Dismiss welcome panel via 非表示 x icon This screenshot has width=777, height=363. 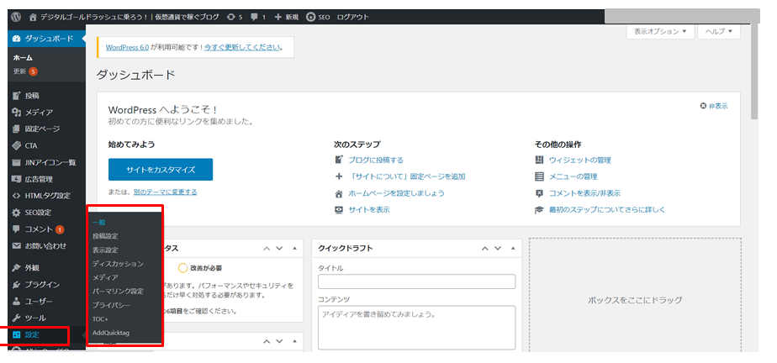(703, 106)
